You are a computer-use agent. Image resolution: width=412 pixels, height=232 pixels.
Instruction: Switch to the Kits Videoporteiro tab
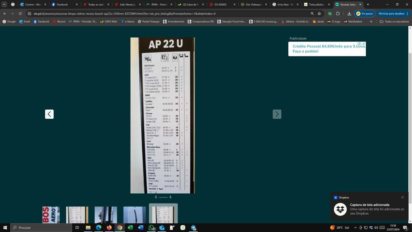click(x=253, y=5)
